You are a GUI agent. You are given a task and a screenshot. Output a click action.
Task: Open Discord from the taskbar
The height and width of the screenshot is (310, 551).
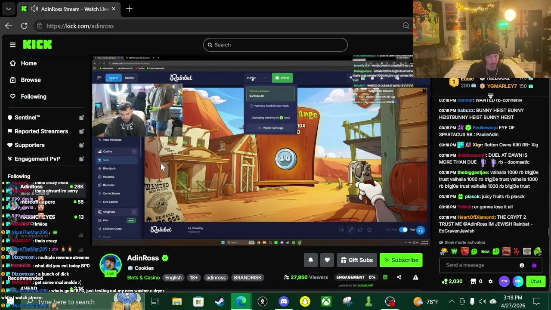284,301
